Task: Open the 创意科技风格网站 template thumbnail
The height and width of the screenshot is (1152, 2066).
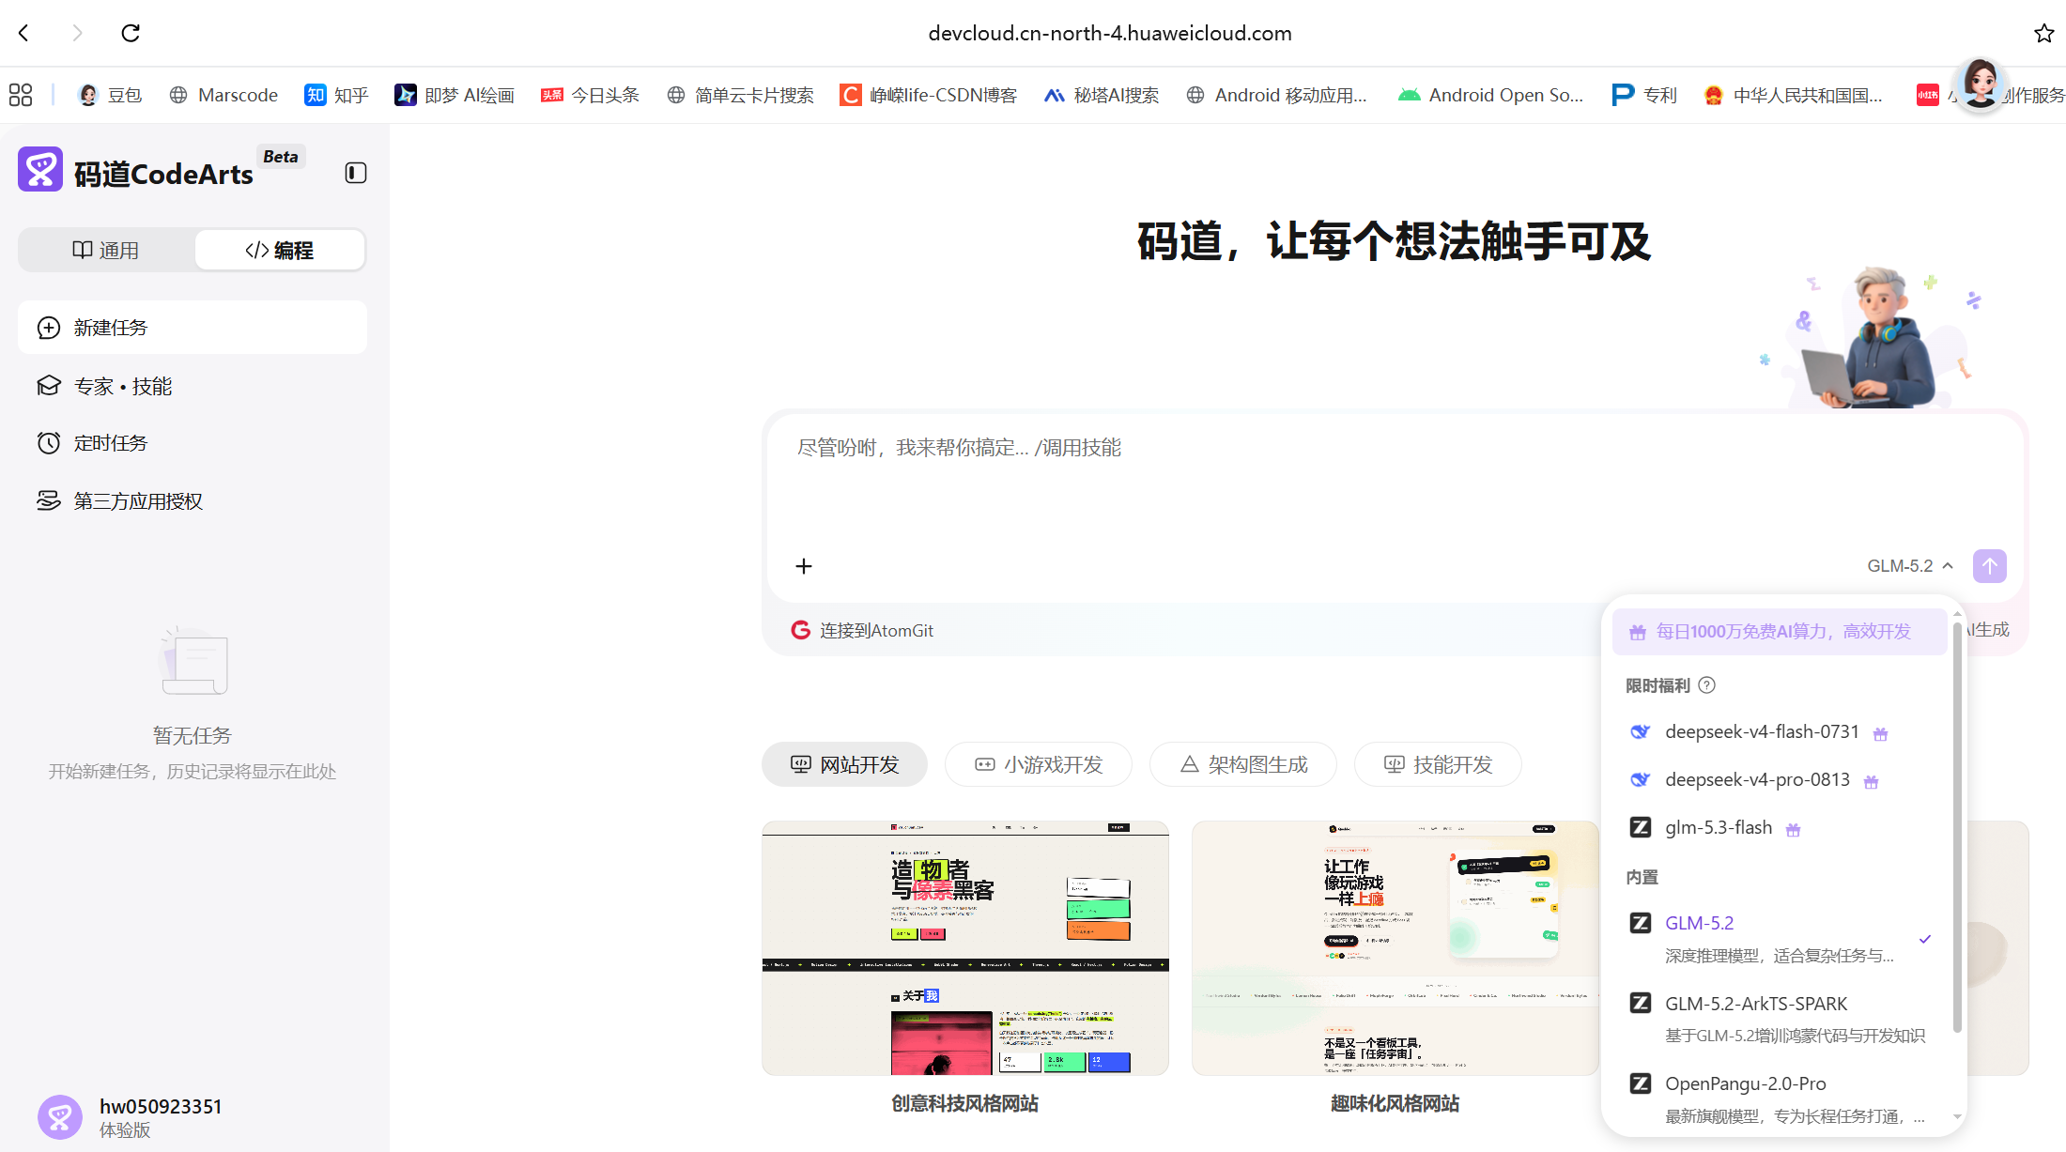Action: (965, 948)
